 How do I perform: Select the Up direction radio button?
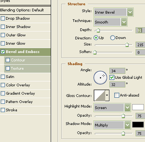pos(96,38)
